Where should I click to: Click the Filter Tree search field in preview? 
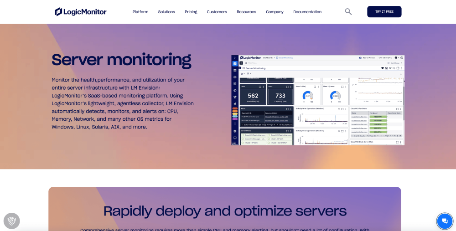pos(256,63)
